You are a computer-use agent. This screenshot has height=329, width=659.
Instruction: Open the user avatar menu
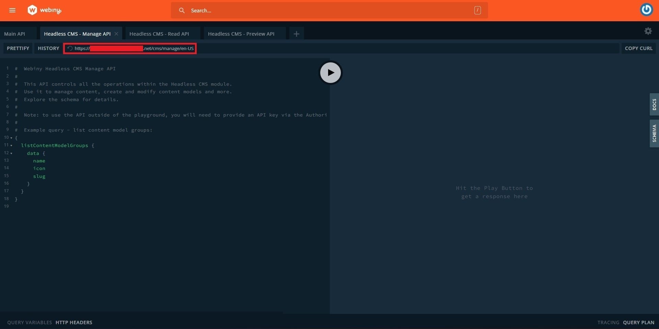(x=647, y=10)
